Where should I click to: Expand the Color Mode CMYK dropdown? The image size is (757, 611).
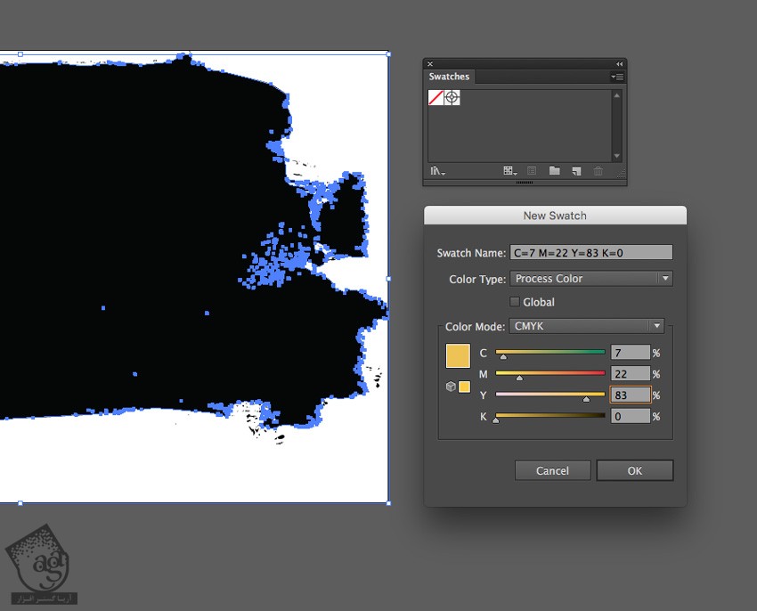587,326
